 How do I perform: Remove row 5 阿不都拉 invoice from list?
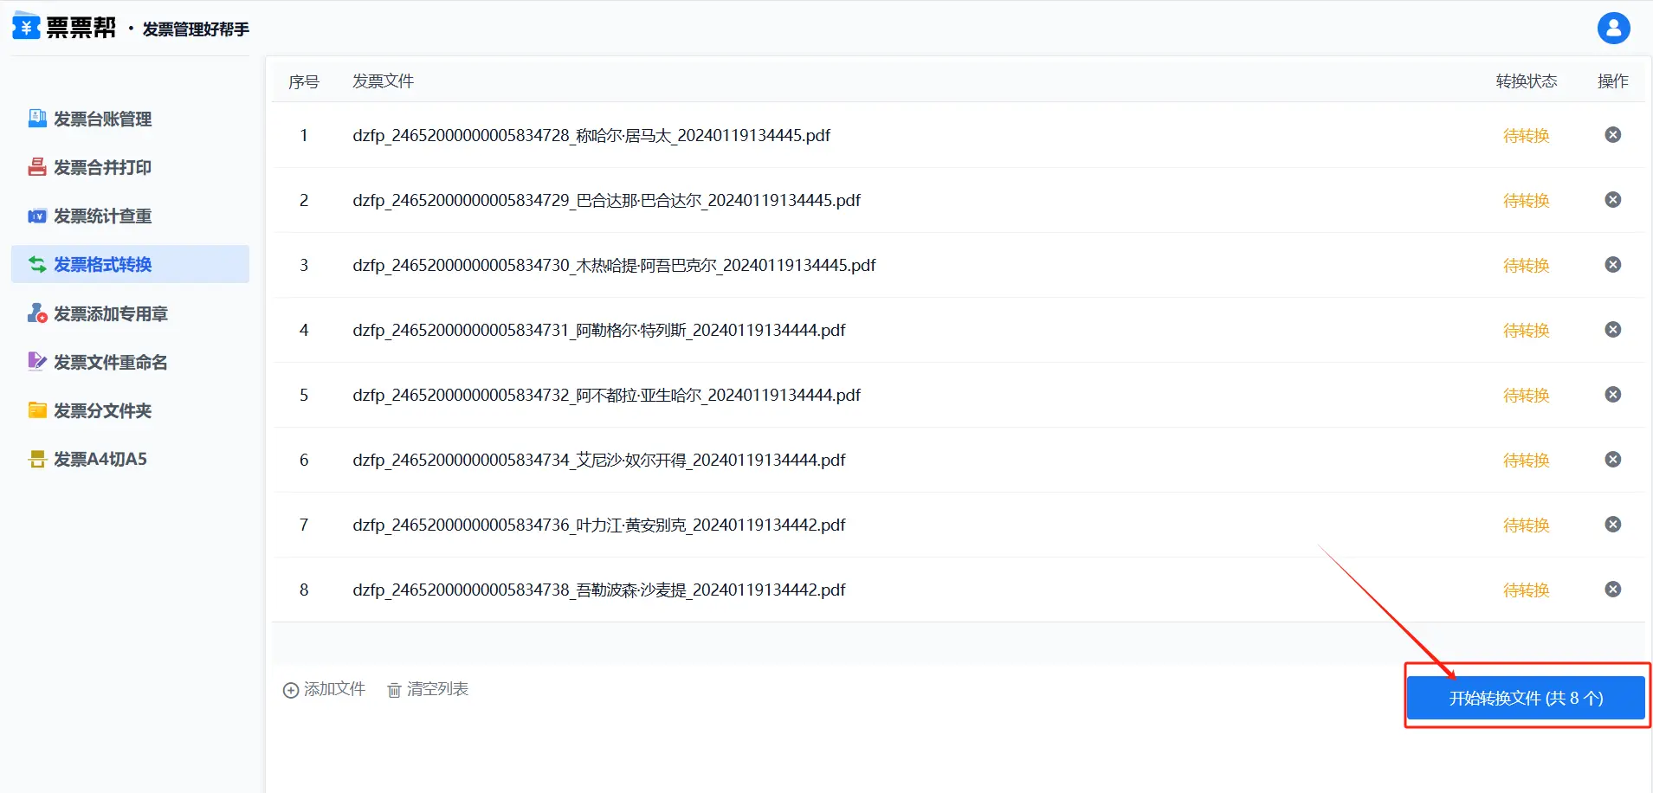(1612, 395)
